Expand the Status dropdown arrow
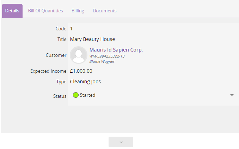239x149 pixels. tap(232, 95)
